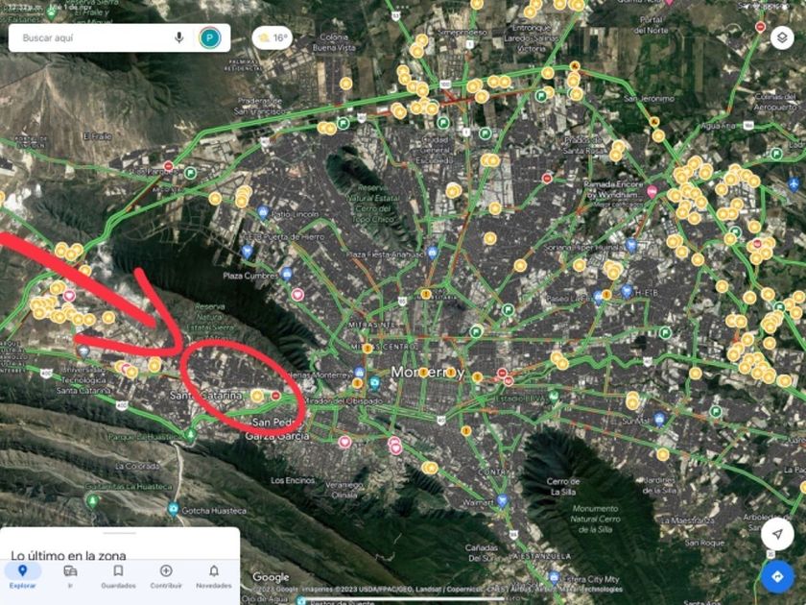The image size is (806, 605).
Task: Select the Monterrey city label
Action: pyautogui.click(x=428, y=372)
